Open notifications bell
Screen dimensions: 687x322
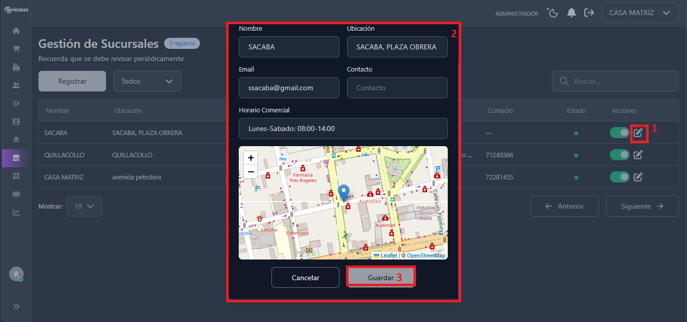(571, 13)
